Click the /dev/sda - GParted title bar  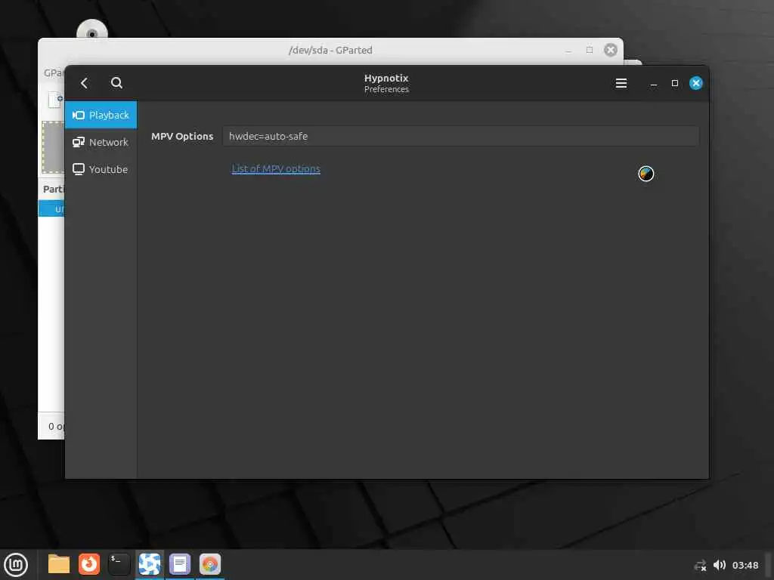point(330,51)
